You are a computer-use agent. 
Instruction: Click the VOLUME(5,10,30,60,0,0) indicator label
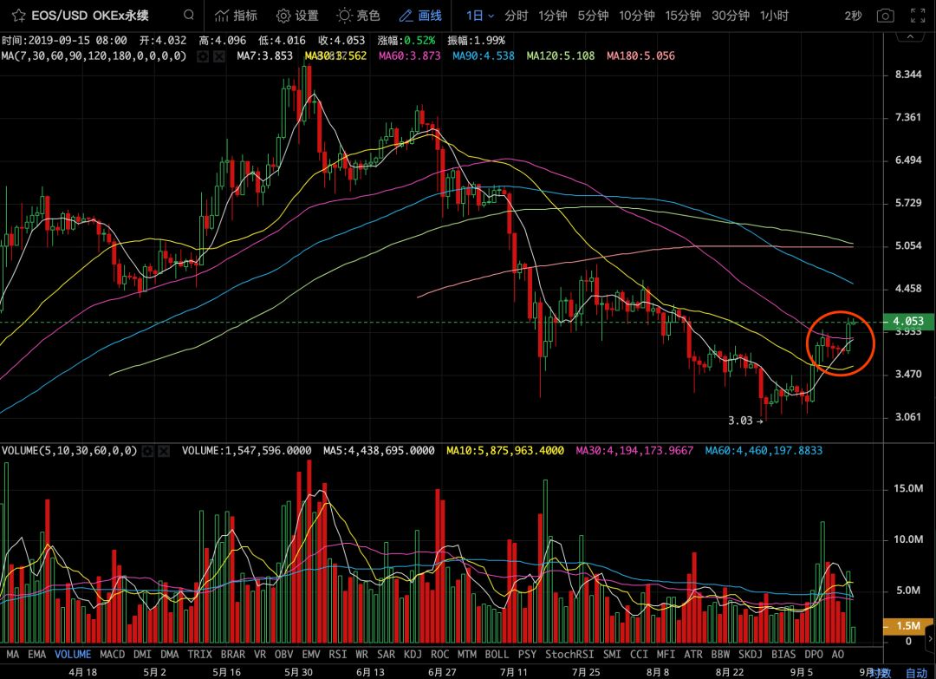click(x=69, y=451)
